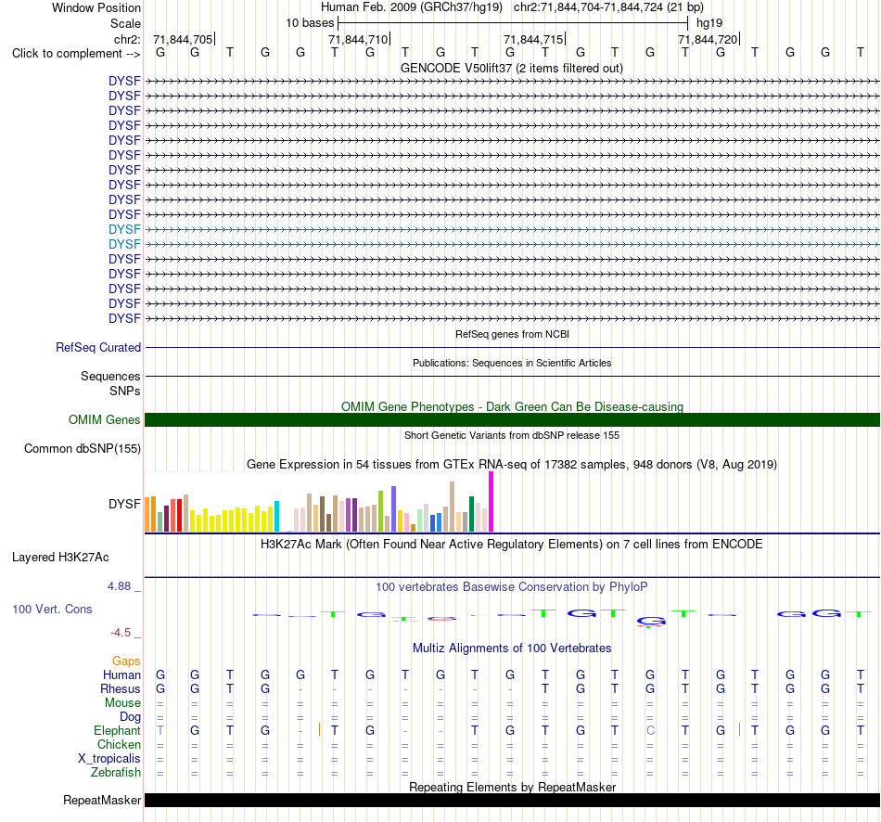Select the Elephant alignment row label
The height and width of the screenshot is (822, 881).
pos(118,730)
